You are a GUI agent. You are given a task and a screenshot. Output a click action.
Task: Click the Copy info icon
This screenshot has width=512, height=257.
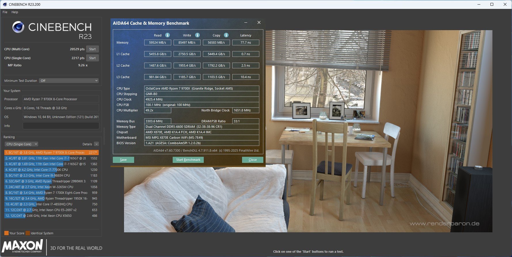point(226,35)
